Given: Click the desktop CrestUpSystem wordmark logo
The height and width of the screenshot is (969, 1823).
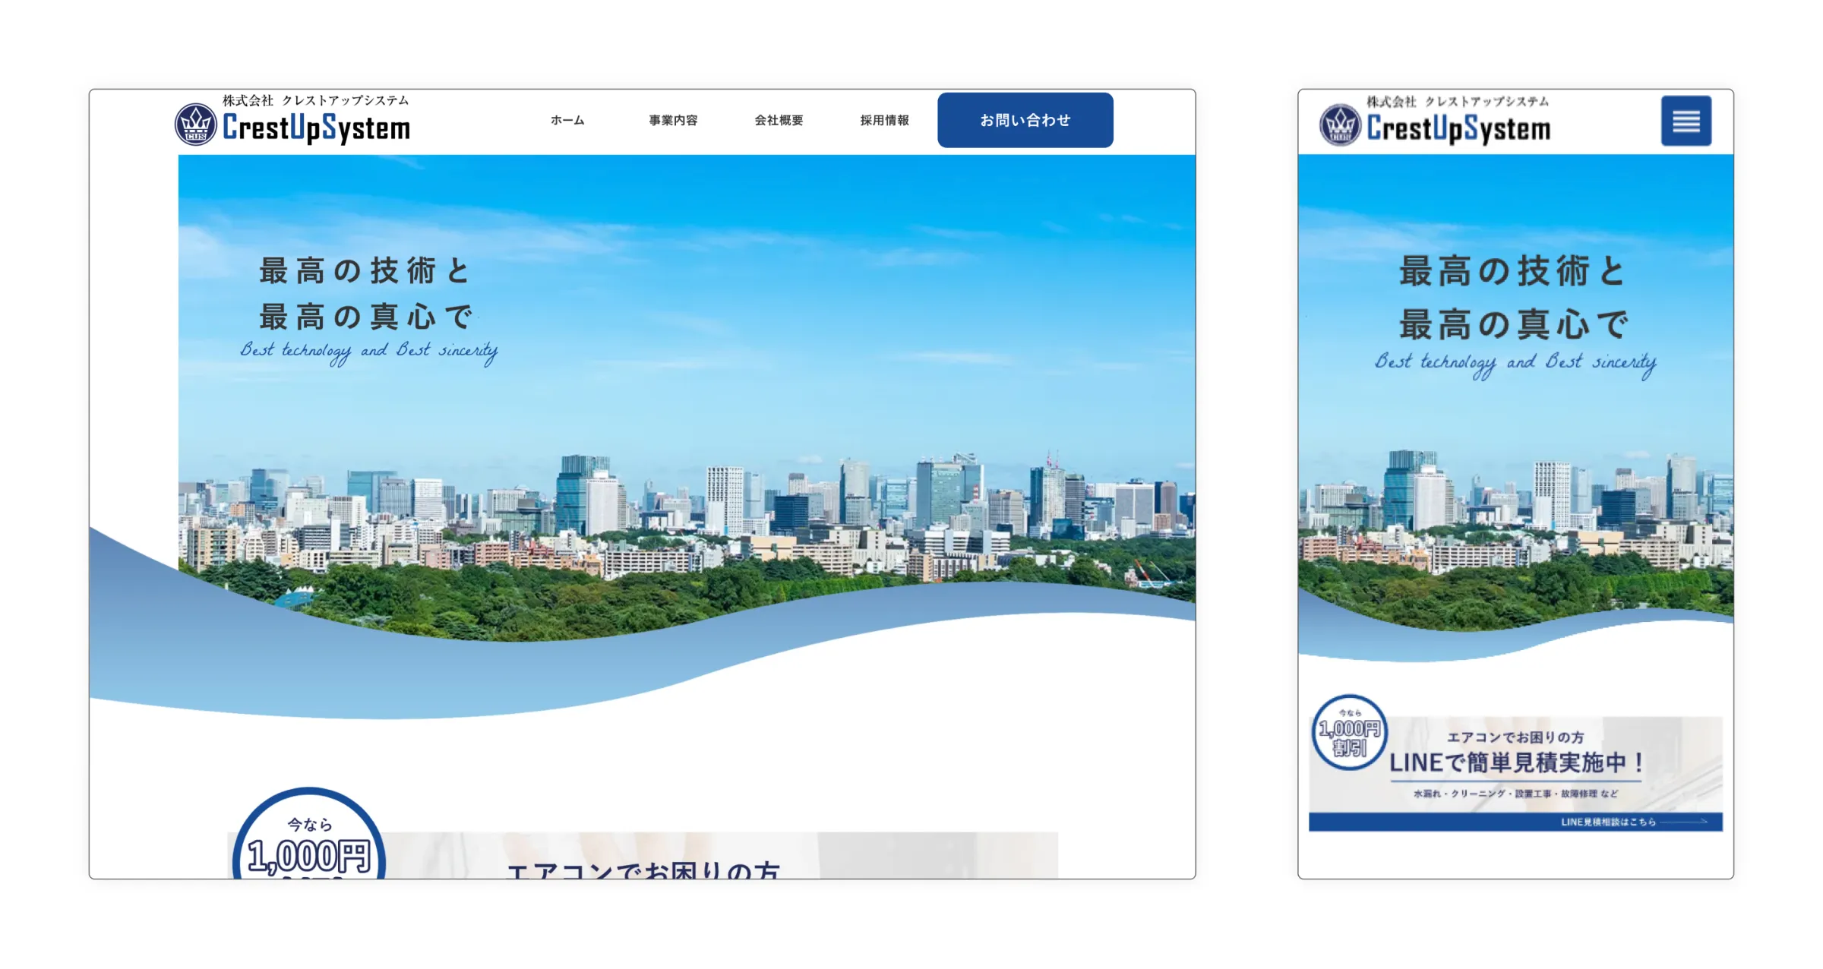Looking at the screenshot, I should click(316, 128).
